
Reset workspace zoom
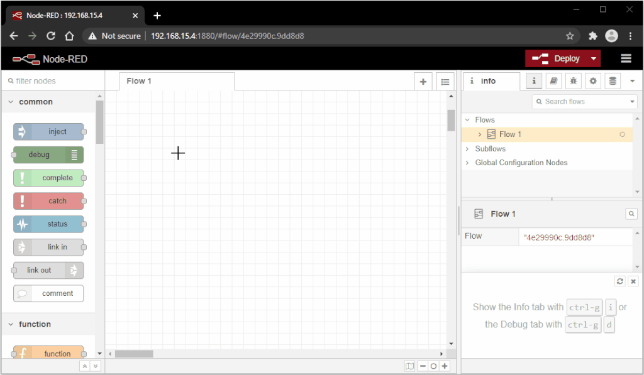click(x=433, y=366)
